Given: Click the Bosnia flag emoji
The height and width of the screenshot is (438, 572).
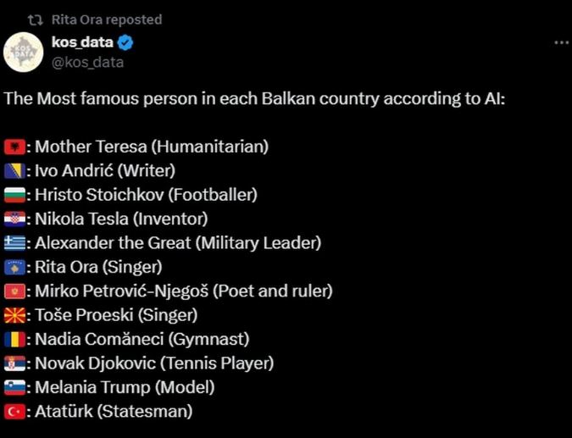Looking at the screenshot, I should tap(14, 171).
